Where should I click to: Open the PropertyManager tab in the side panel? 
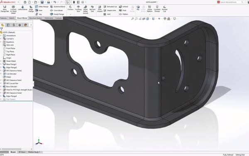click(8, 25)
